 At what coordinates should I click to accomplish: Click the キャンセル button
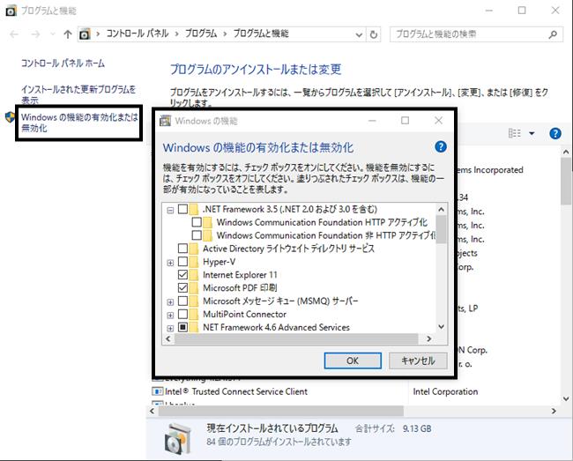tap(418, 361)
